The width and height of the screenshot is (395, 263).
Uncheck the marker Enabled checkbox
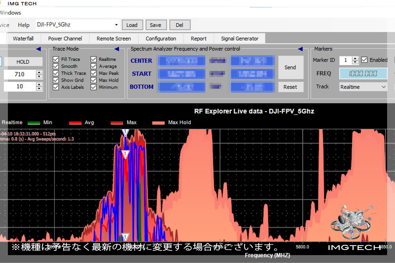[x=365, y=60]
